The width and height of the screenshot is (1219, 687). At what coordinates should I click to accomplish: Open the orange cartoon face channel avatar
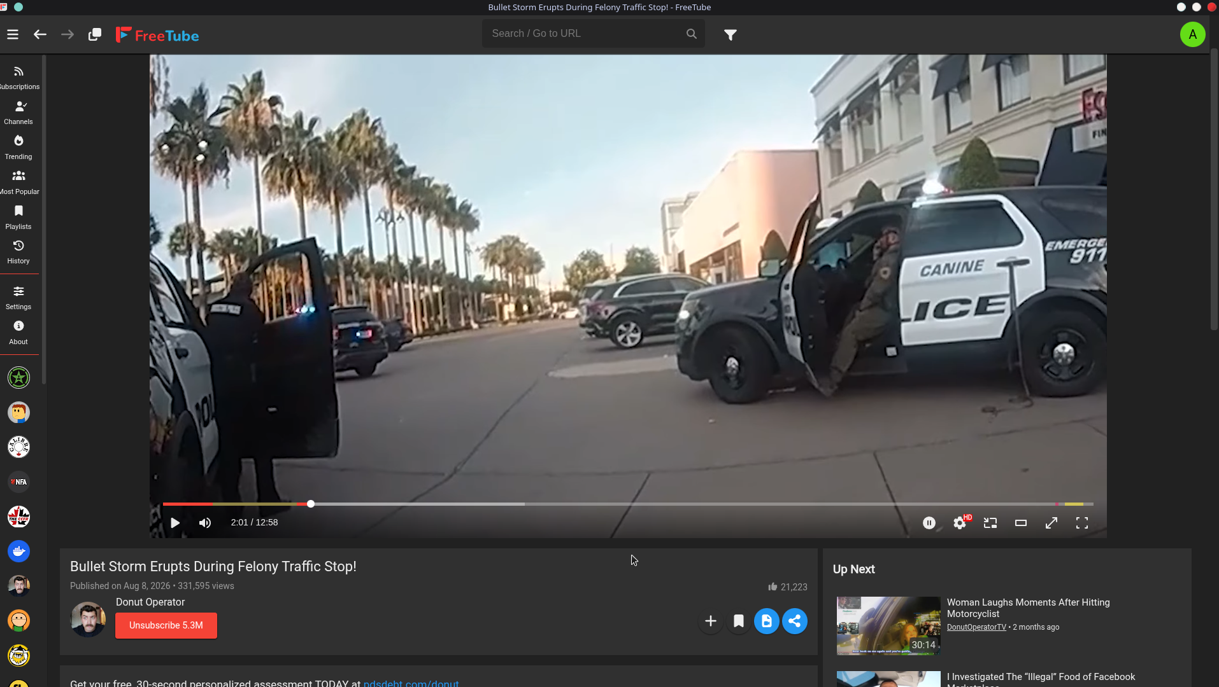tap(18, 621)
